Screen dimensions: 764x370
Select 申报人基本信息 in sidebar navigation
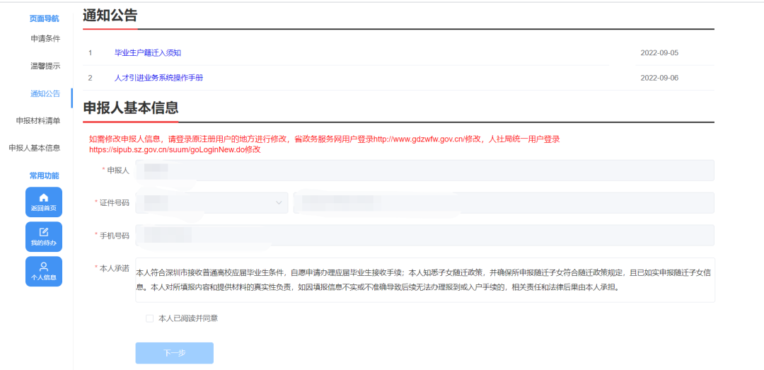click(35, 148)
